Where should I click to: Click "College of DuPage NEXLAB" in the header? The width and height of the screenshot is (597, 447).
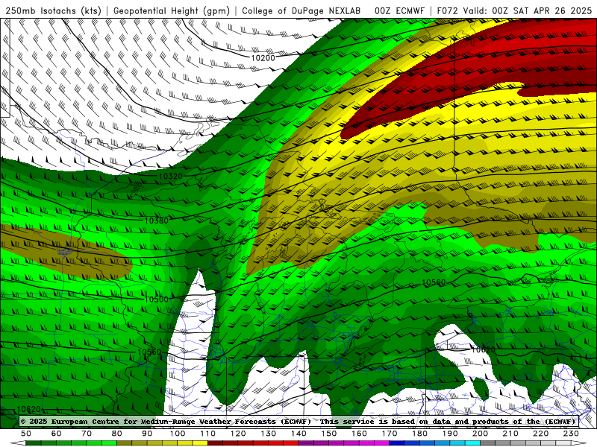pyautogui.click(x=301, y=11)
